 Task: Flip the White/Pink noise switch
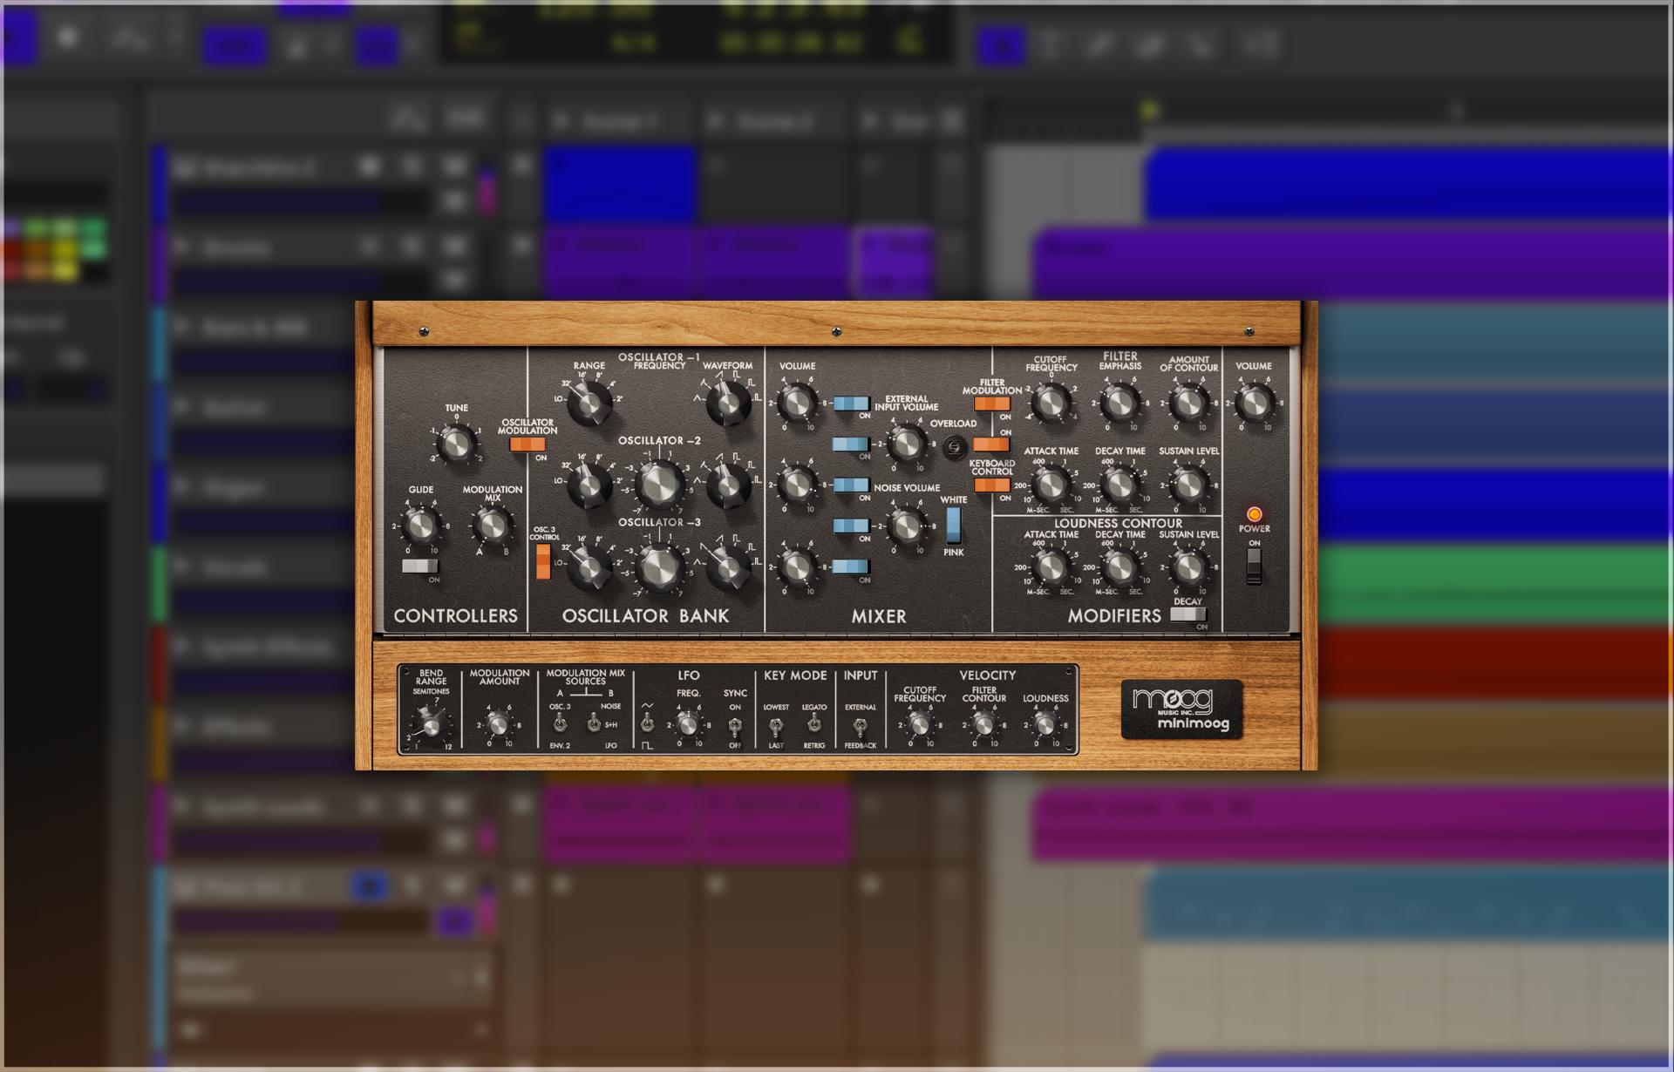[953, 525]
